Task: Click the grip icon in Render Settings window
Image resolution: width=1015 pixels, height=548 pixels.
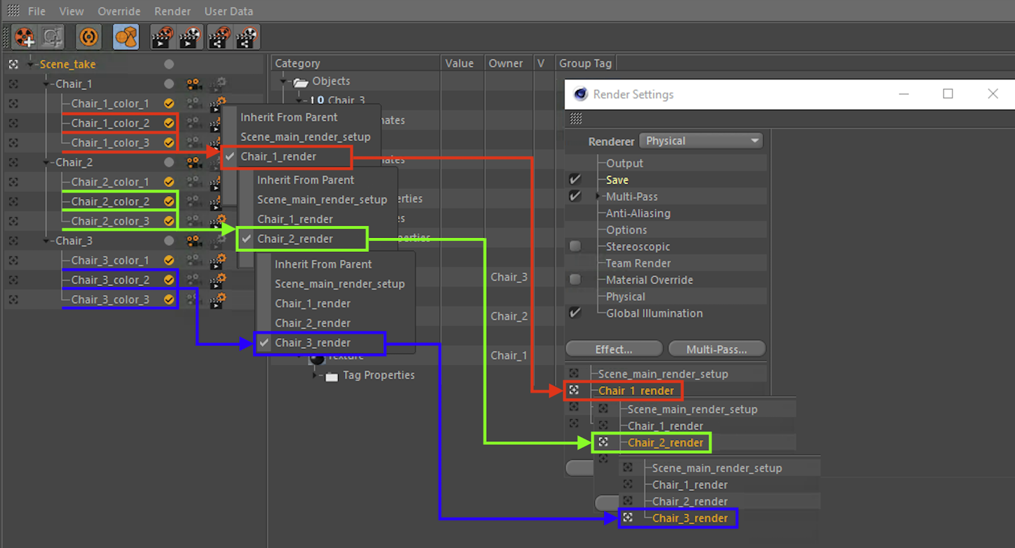Action: [576, 119]
